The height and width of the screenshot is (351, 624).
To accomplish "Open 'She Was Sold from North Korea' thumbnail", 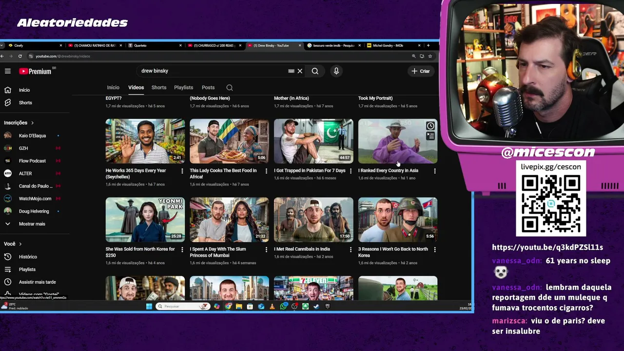I will 145,220.
